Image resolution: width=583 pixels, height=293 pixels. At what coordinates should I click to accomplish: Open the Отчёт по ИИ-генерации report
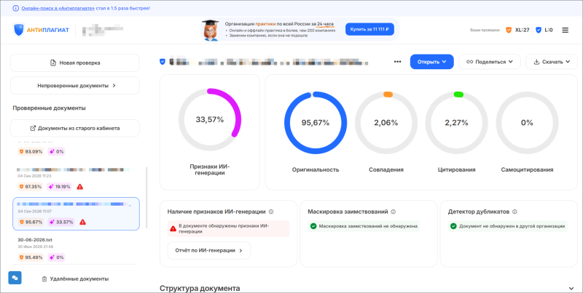(209, 250)
